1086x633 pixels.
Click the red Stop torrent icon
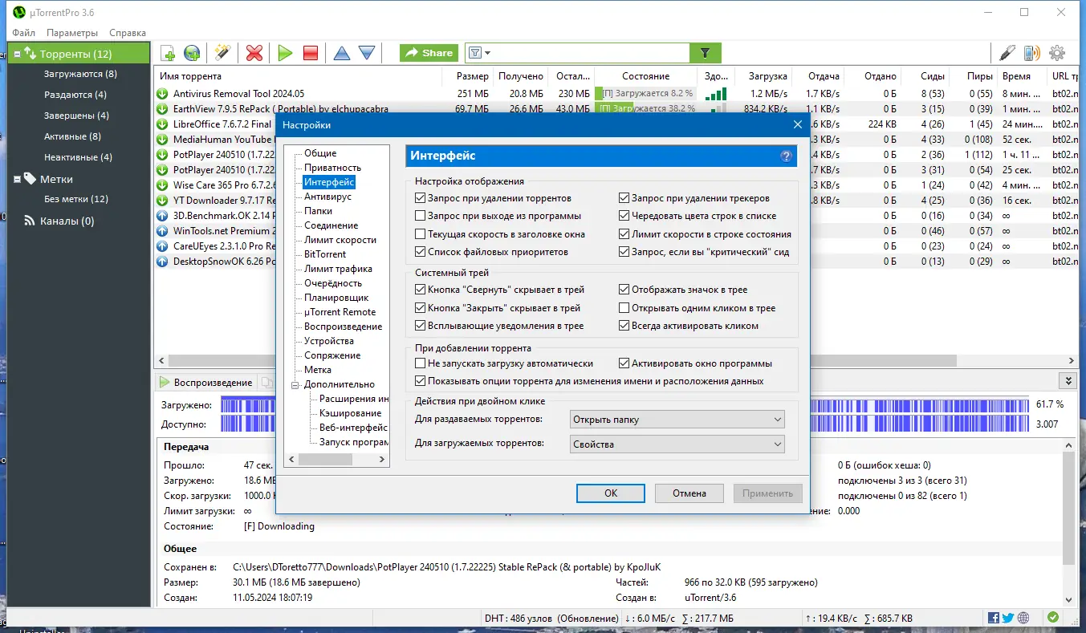[x=311, y=53]
